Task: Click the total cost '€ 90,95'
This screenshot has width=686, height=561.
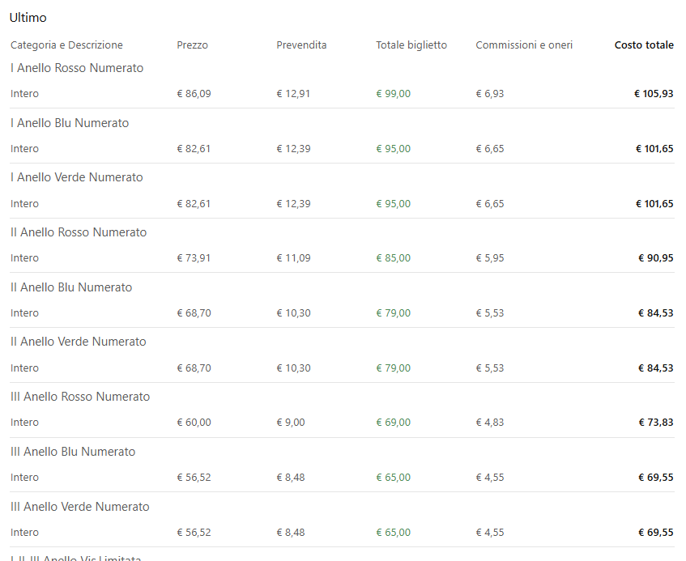Action: pyautogui.click(x=656, y=258)
